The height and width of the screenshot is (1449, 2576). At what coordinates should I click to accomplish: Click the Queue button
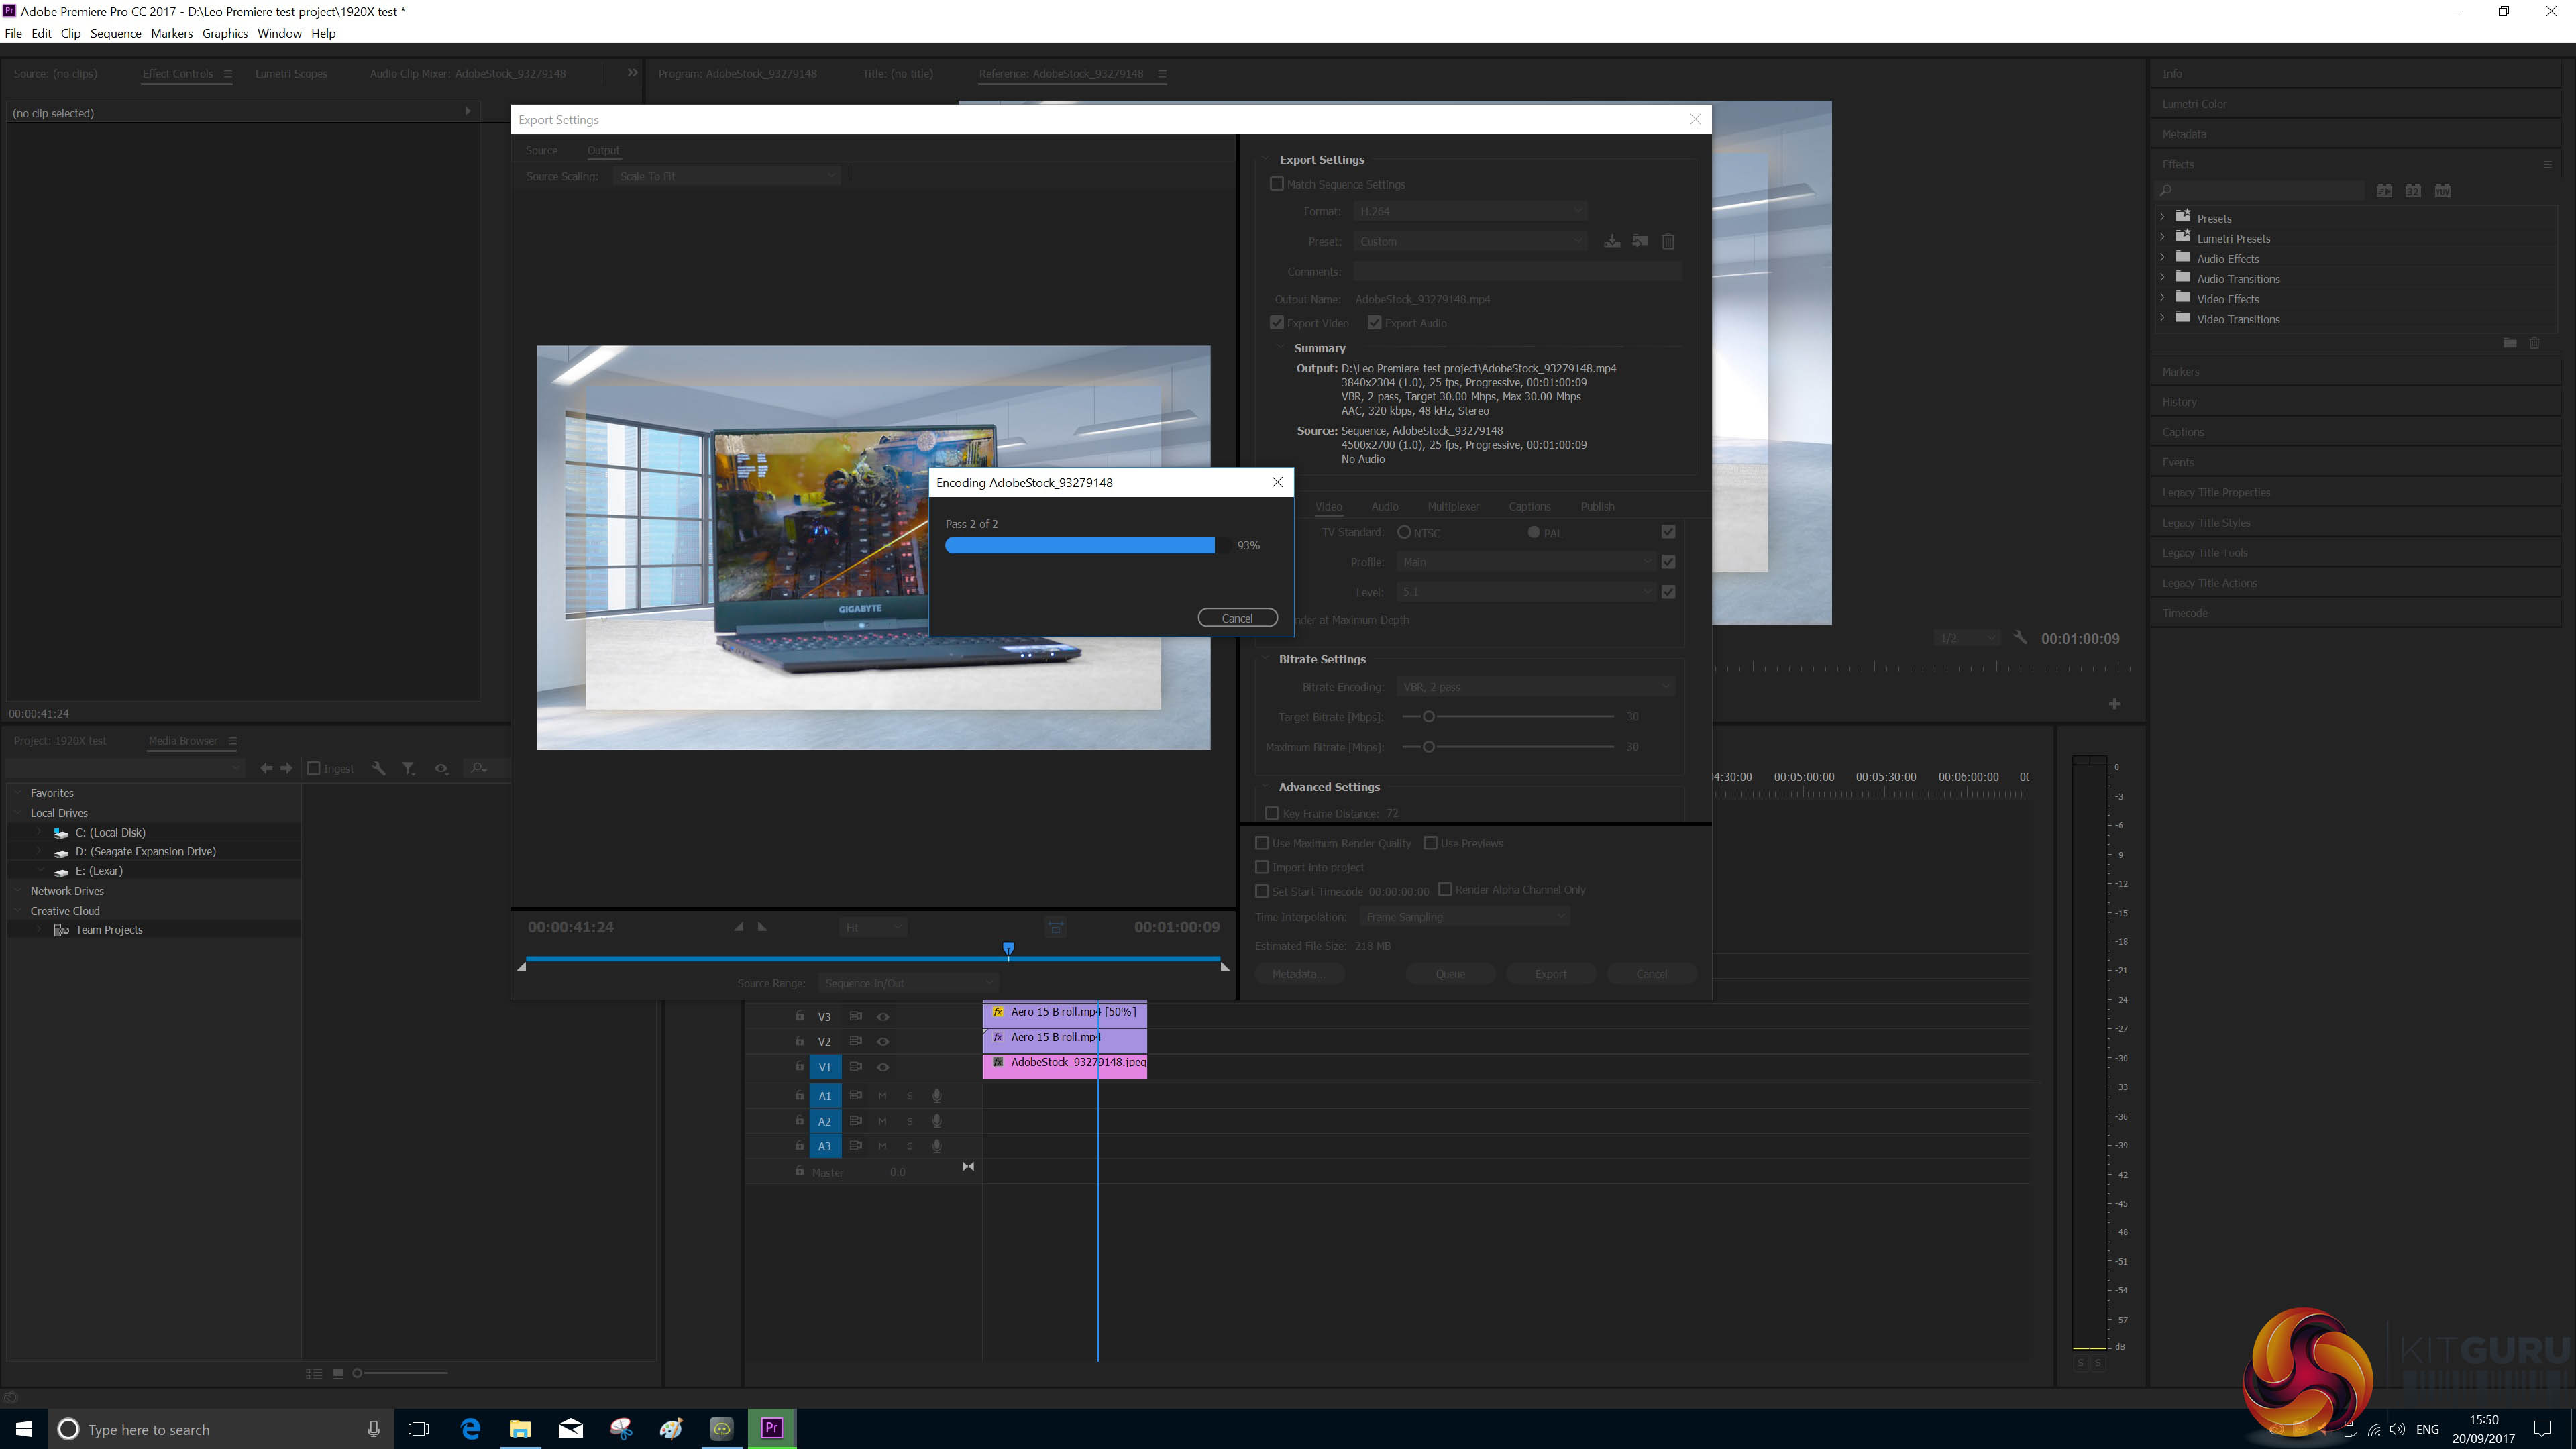click(1450, 974)
